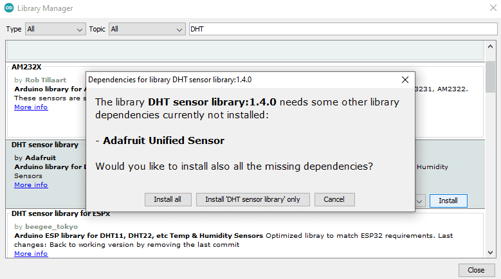
Task: Click the Install all button
Action: (x=167, y=199)
